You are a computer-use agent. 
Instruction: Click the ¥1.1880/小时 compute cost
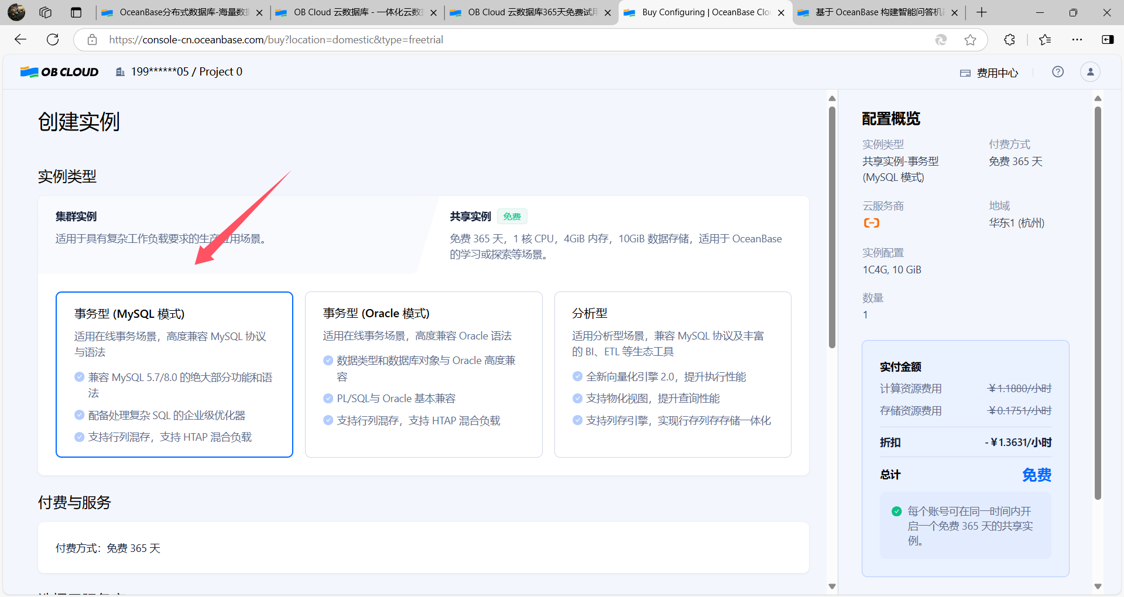tap(1020, 389)
